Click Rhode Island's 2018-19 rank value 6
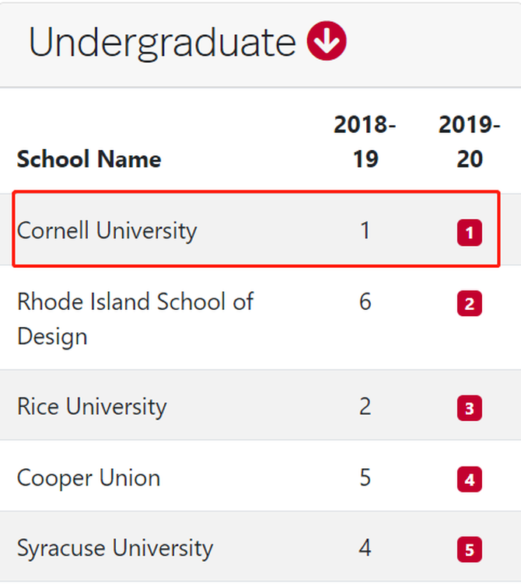The image size is (521, 584). (x=365, y=301)
